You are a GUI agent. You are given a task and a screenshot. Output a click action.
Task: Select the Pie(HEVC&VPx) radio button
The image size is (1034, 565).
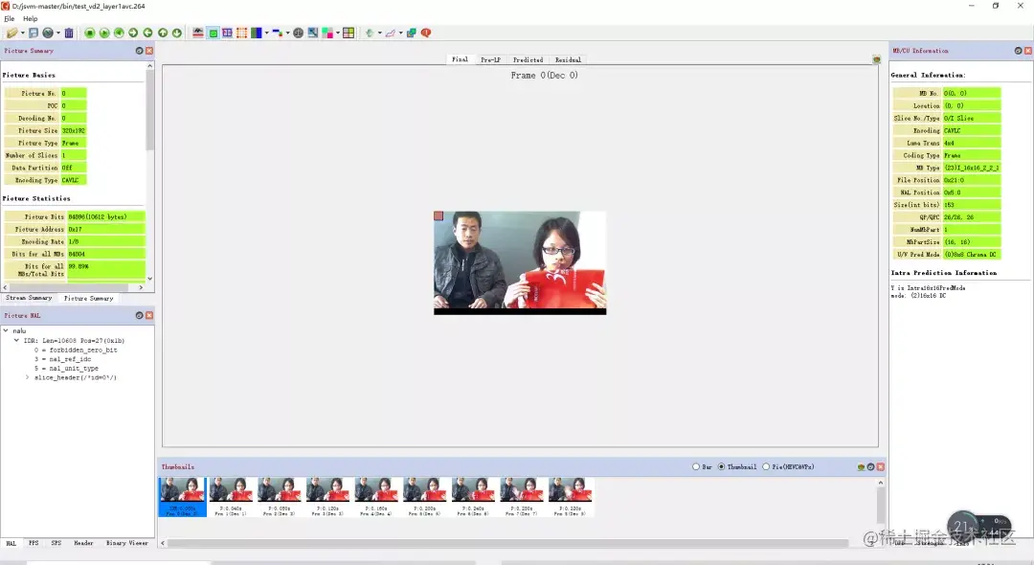(x=765, y=466)
